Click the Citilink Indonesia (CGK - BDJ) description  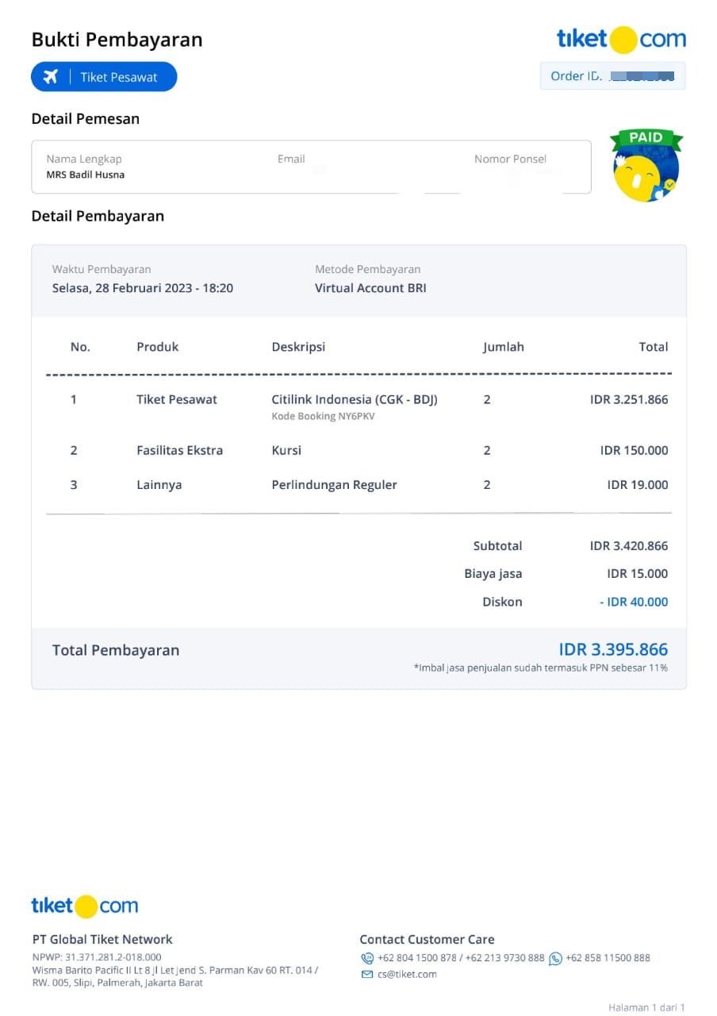[355, 399]
